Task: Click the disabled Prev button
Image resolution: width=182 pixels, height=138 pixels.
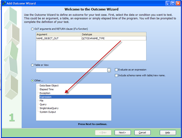Action: tap(103, 133)
